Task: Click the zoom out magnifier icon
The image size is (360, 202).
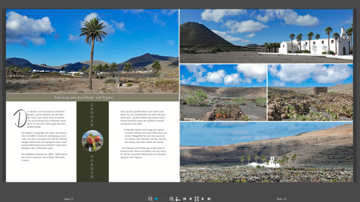Action: click(150, 199)
